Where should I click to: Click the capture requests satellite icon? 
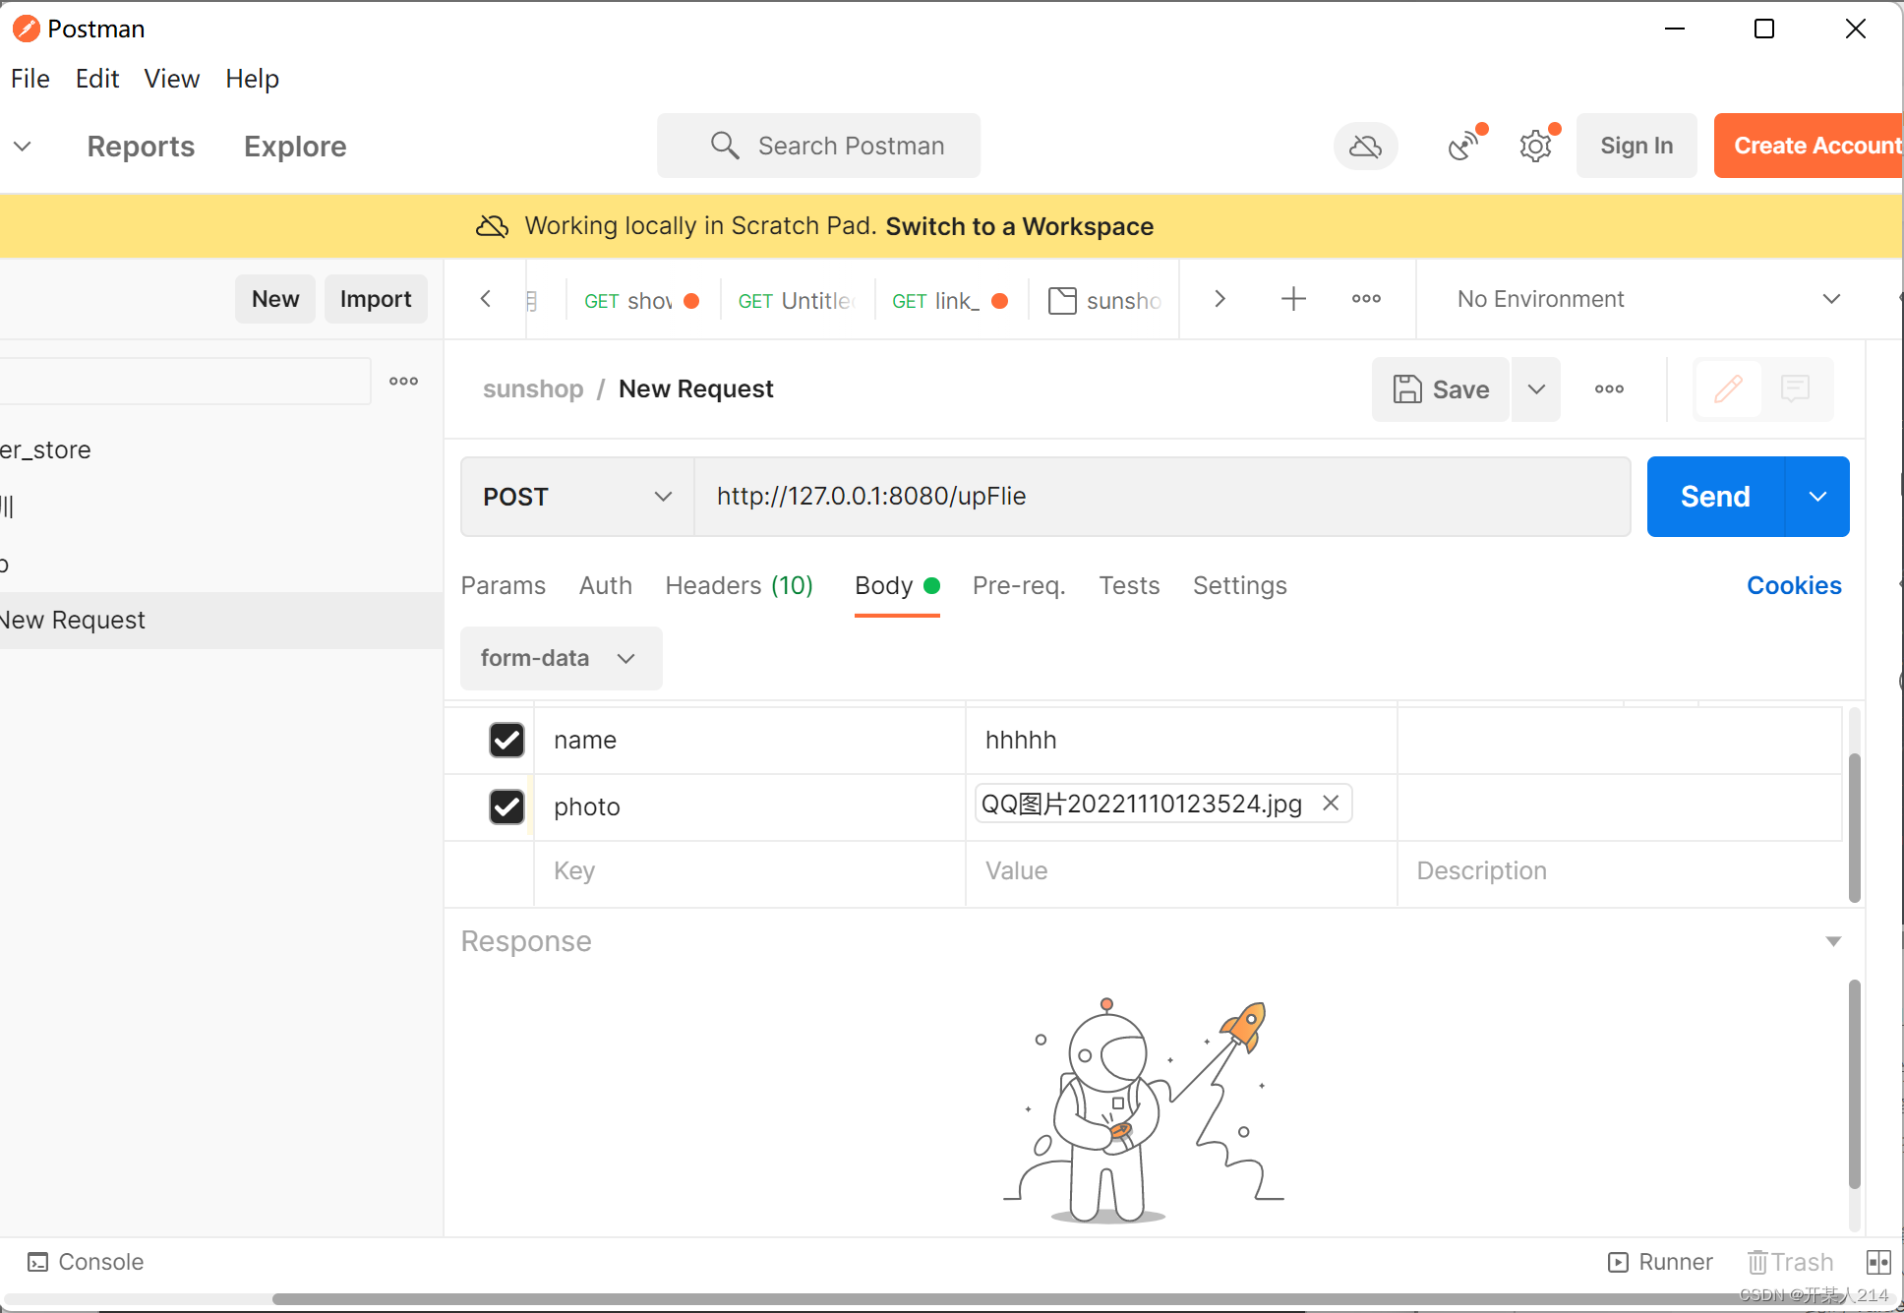point(1462,146)
